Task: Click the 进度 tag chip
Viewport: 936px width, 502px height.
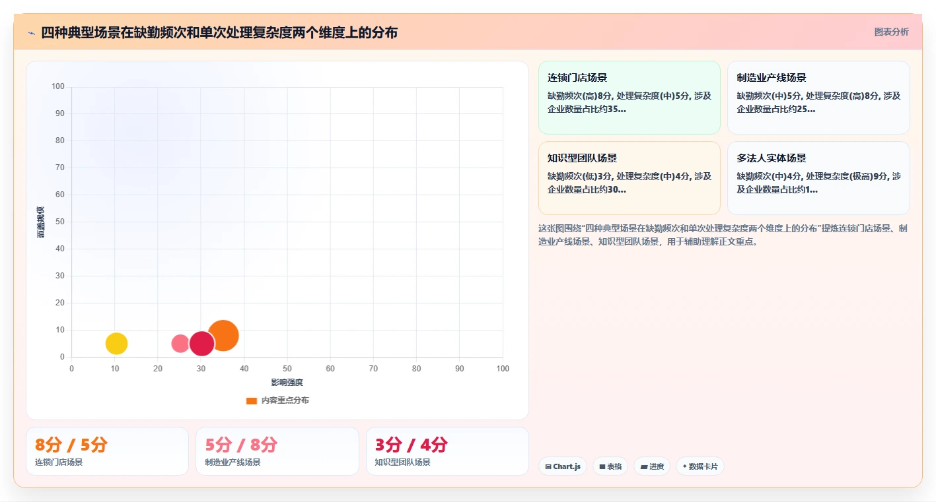Action: click(652, 466)
